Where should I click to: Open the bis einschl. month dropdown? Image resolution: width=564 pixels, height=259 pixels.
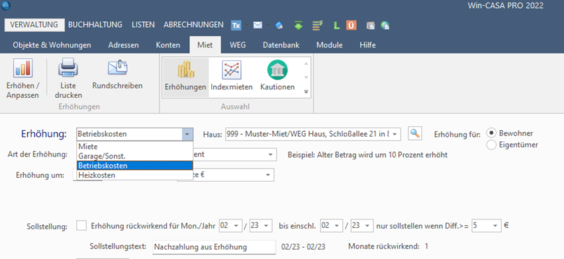coord(337,226)
